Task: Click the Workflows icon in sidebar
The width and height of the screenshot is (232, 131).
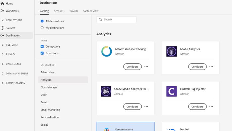Action: click(2, 11)
